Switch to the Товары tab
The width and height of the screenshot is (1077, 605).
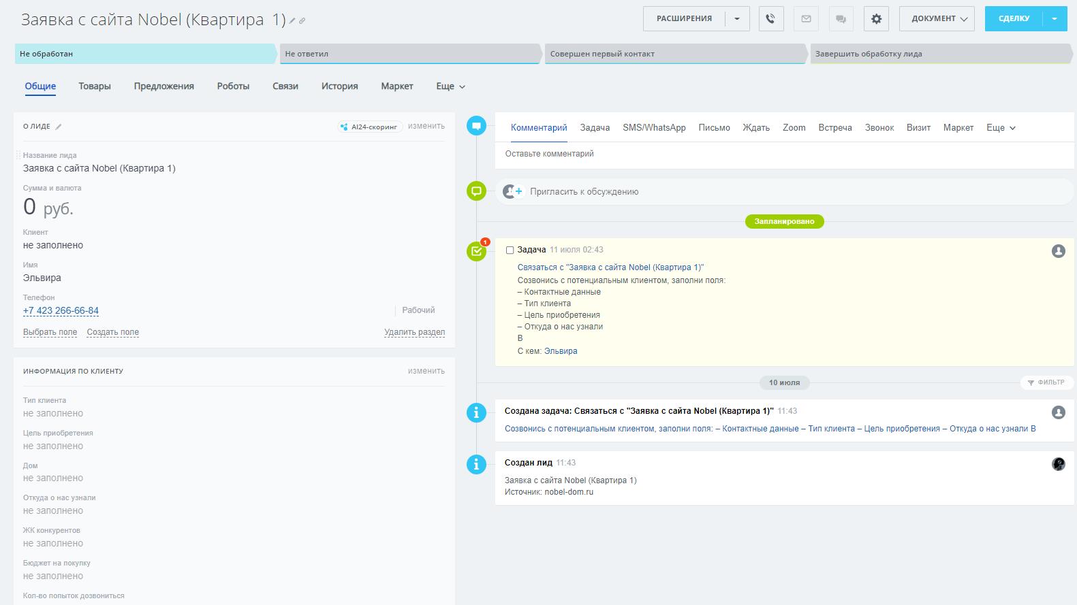click(x=95, y=86)
